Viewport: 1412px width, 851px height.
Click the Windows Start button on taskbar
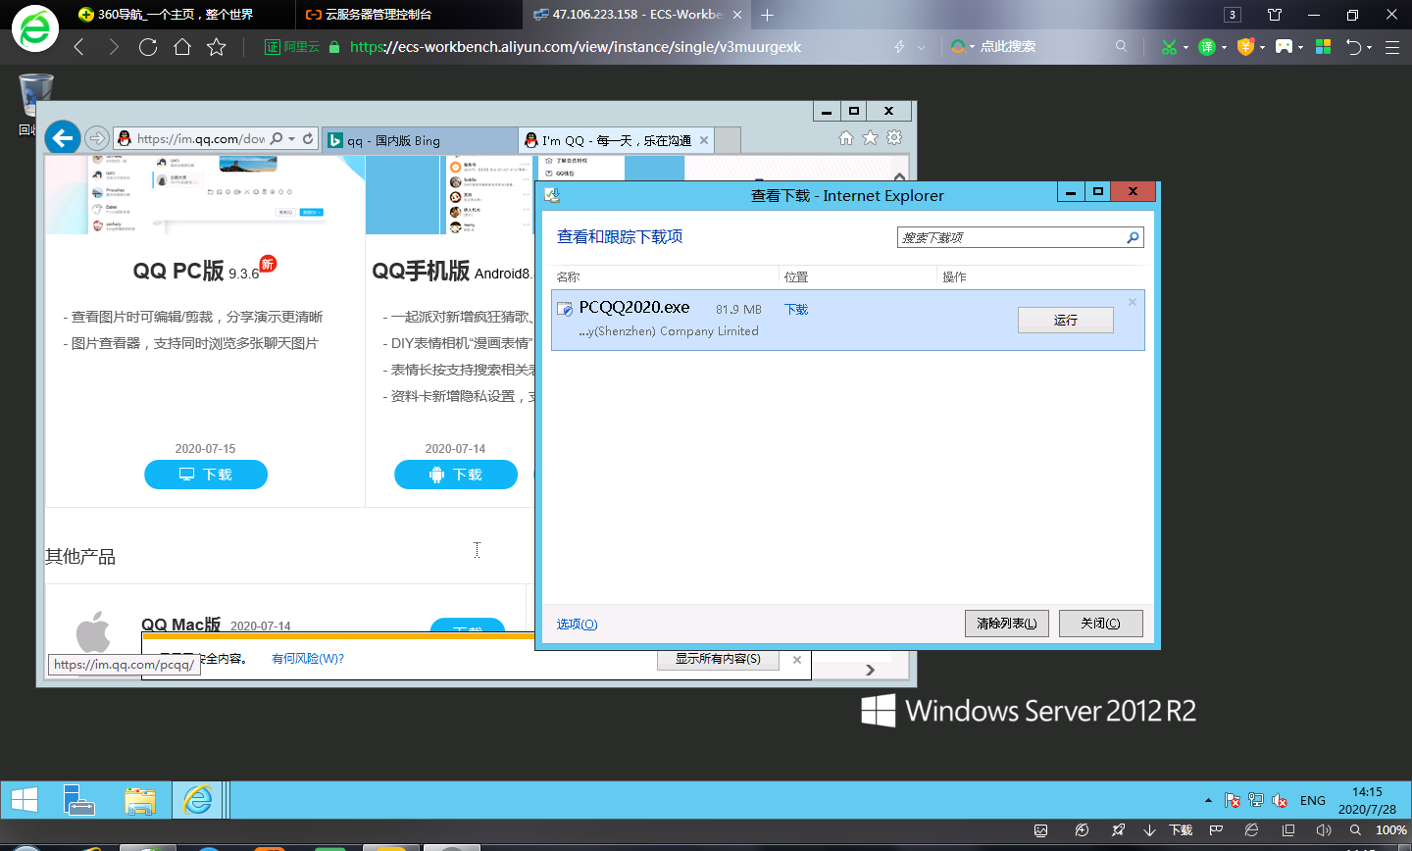click(25, 800)
